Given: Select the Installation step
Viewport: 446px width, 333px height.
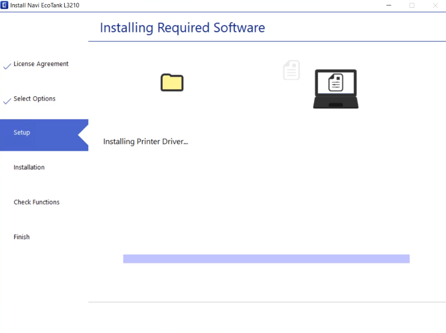Looking at the screenshot, I should [29, 167].
